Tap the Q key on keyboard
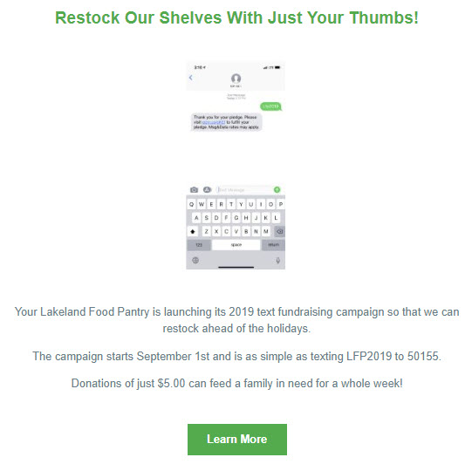This screenshot has height=471, width=472. tap(191, 204)
